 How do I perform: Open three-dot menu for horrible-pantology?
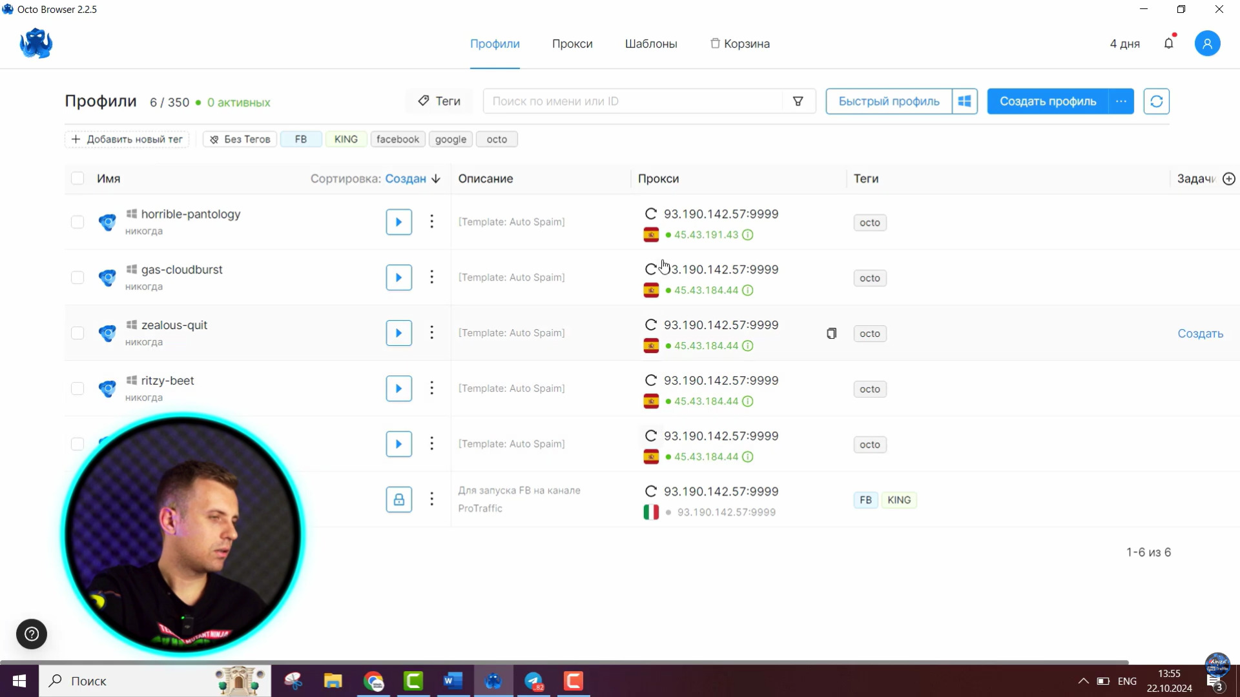(x=432, y=222)
